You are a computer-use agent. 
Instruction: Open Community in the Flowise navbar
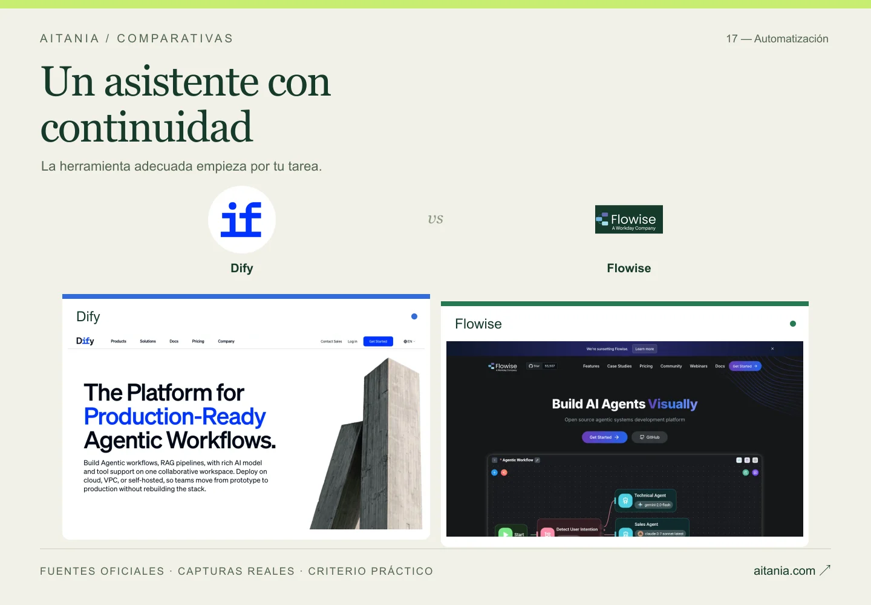click(x=671, y=366)
